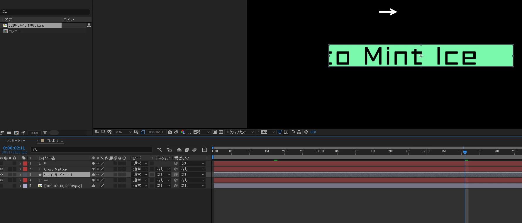Open the composition mini-flowchart in timeline

click(159, 150)
